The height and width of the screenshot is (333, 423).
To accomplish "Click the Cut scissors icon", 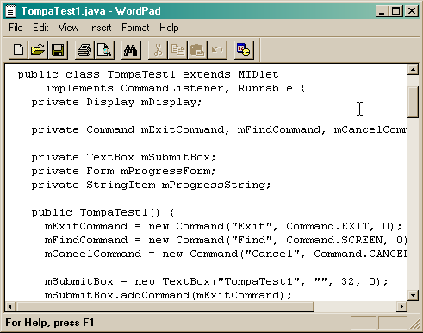I will 158,50.
